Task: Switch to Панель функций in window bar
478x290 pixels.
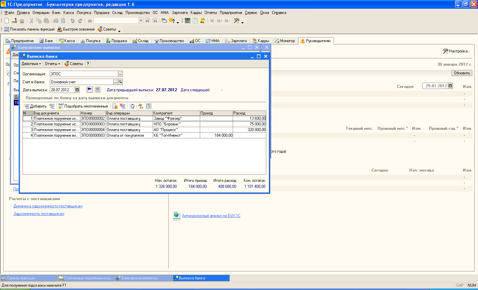Action: click(x=29, y=278)
